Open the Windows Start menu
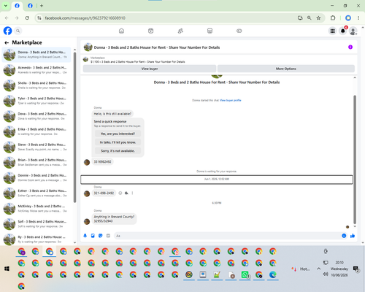365x292 pixels. (7, 269)
